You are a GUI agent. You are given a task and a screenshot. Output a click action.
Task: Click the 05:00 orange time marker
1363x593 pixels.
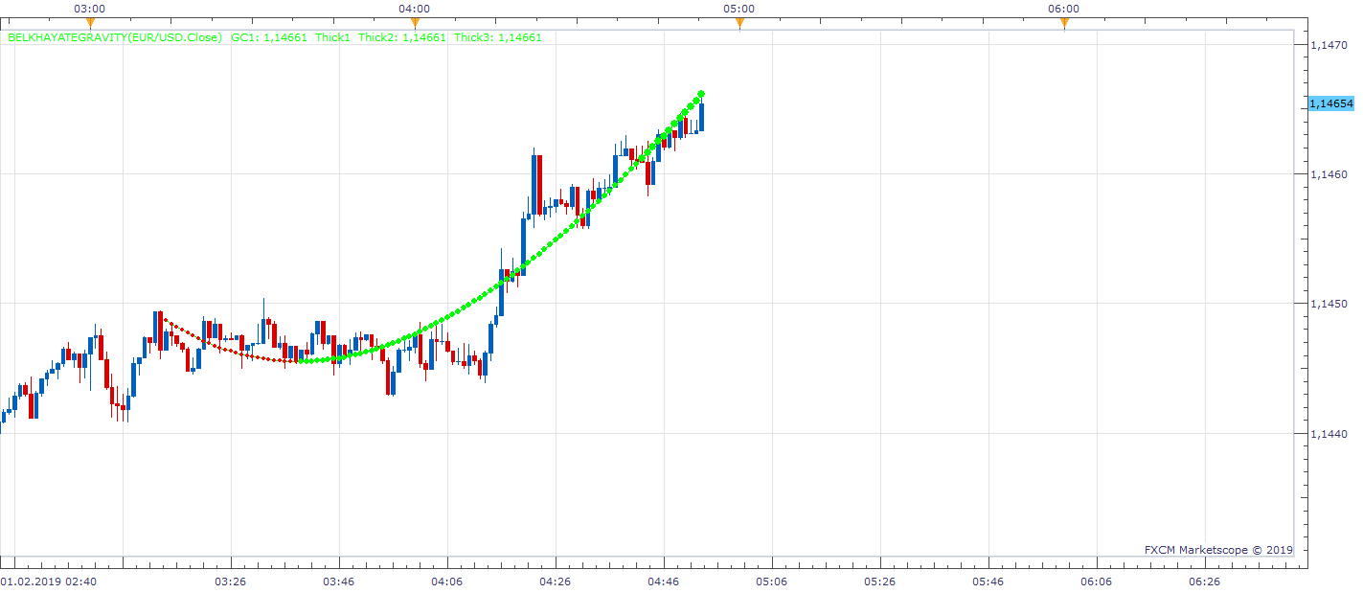739,23
